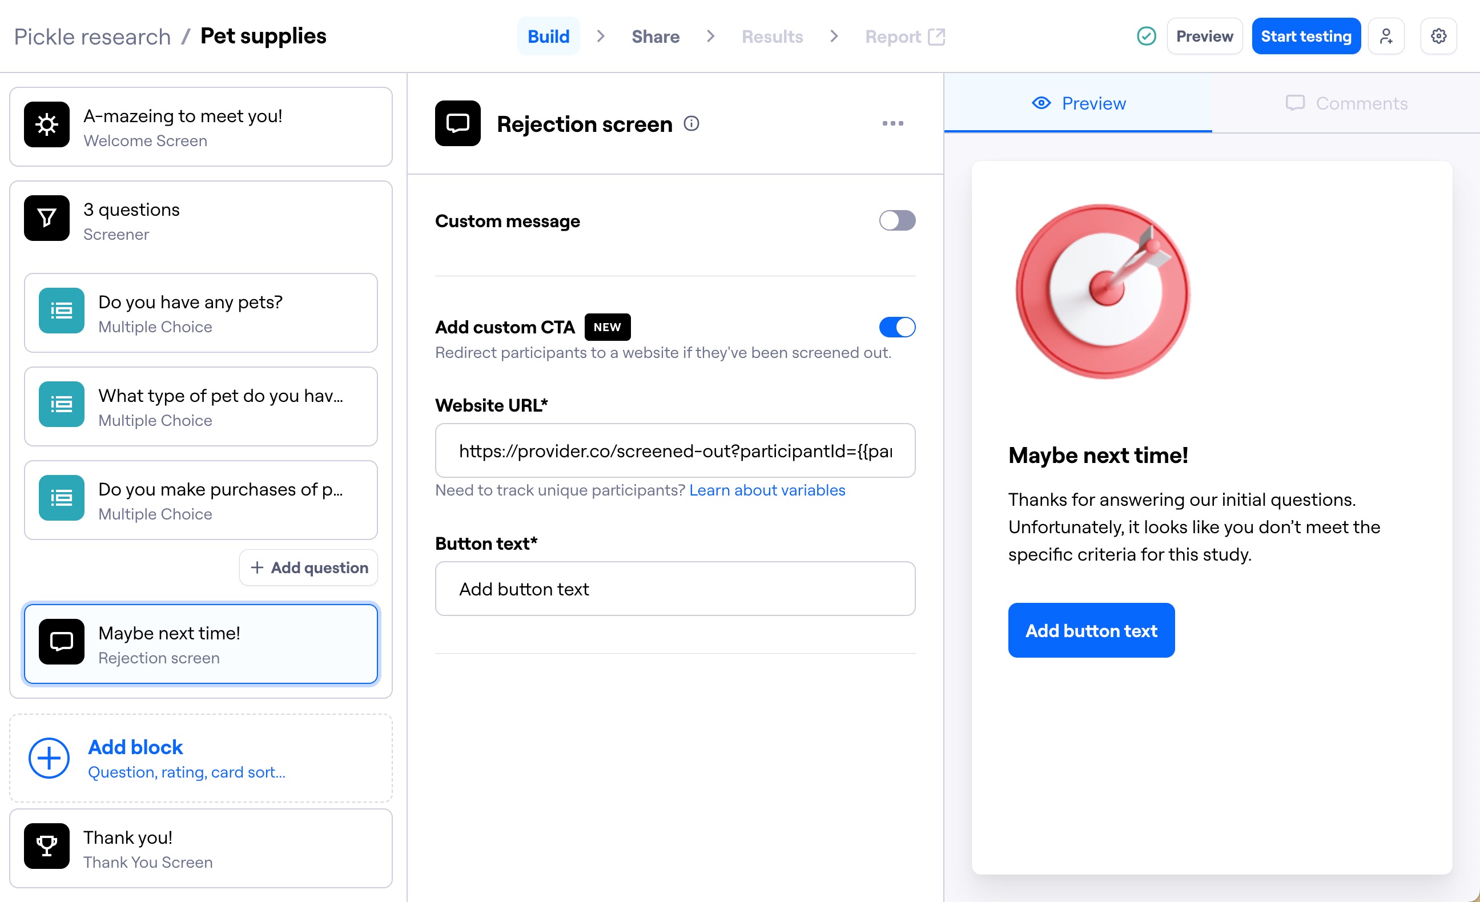This screenshot has height=902, width=1480.
Task: Select the Screener funnel icon
Action: [x=47, y=219]
